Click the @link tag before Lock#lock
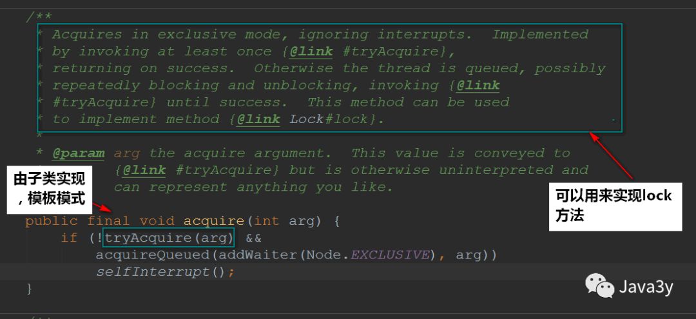696x319 pixels. pos(258,119)
